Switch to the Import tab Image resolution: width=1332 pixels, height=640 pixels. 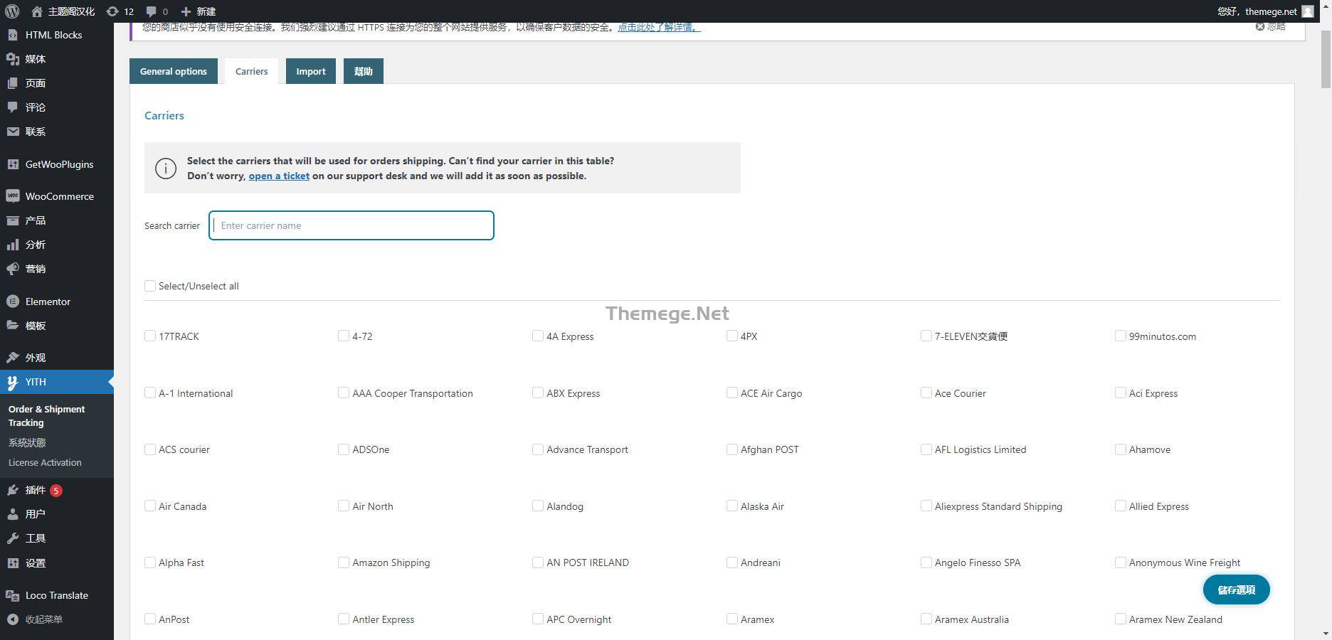tap(311, 71)
